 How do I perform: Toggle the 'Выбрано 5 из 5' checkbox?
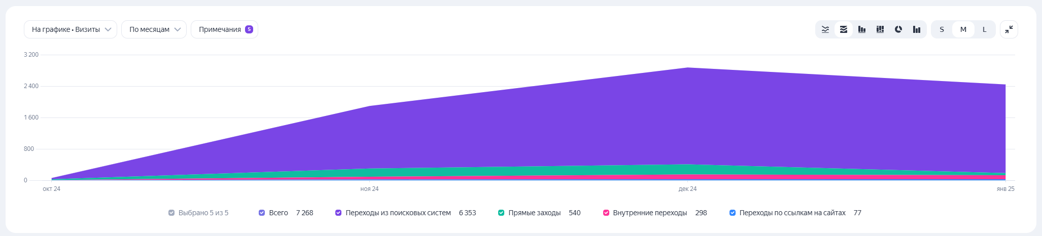tap(171, 213)
